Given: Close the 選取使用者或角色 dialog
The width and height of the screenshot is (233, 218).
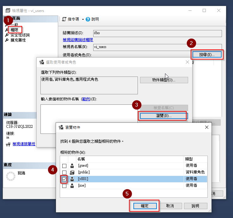Looking at the screenshot, I should [187, 62].
